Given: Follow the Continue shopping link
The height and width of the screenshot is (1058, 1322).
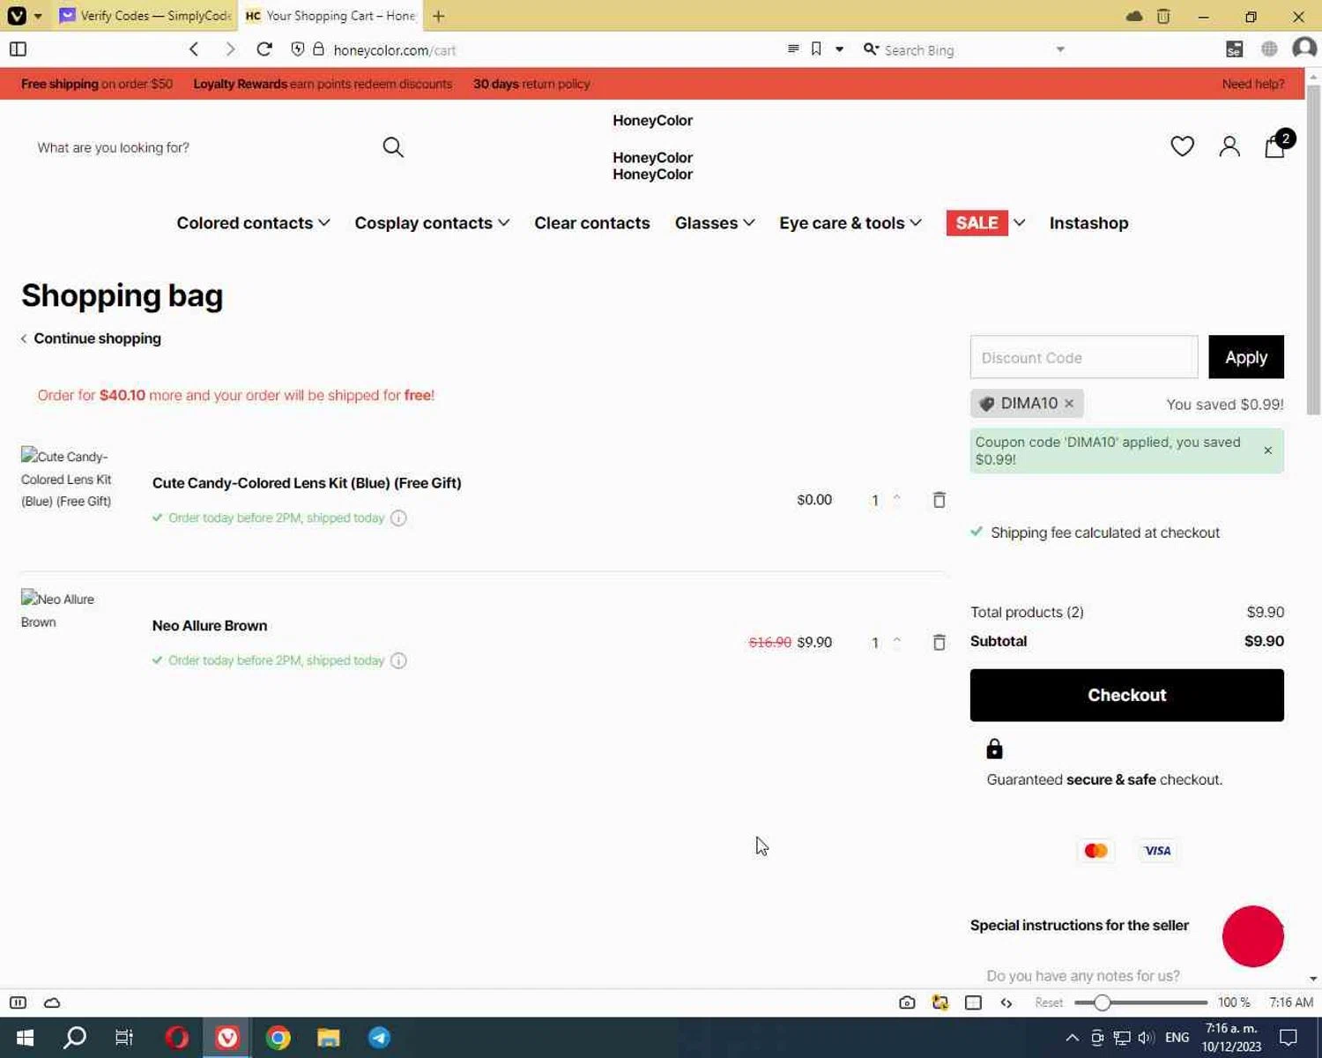Looking at the screenshot, I should coord(91,339).
